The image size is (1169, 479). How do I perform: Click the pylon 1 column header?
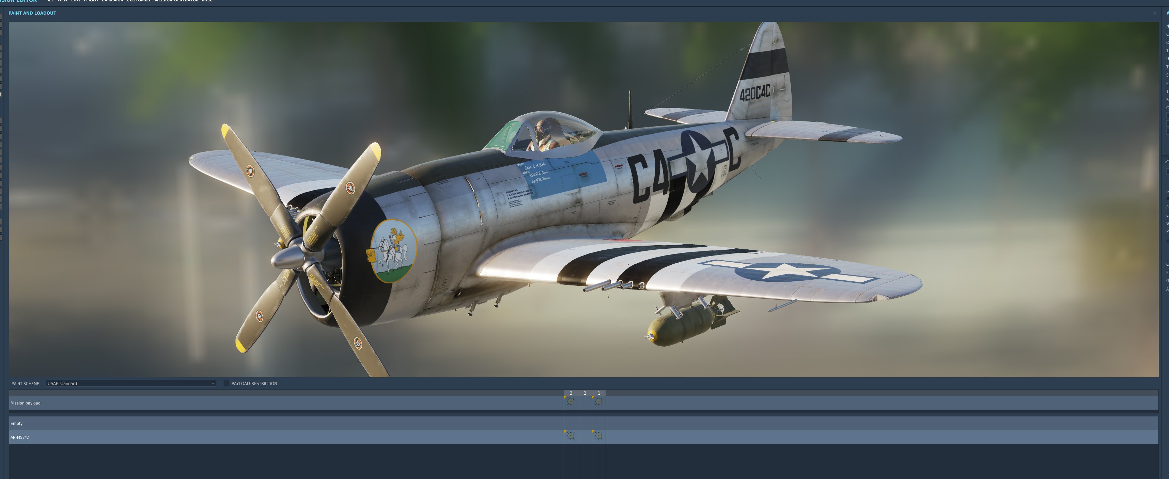598,393
